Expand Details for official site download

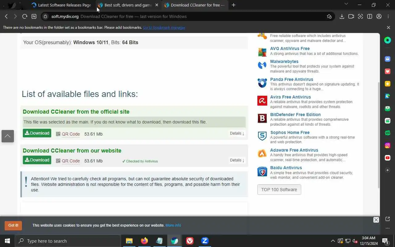coord(237,133)
